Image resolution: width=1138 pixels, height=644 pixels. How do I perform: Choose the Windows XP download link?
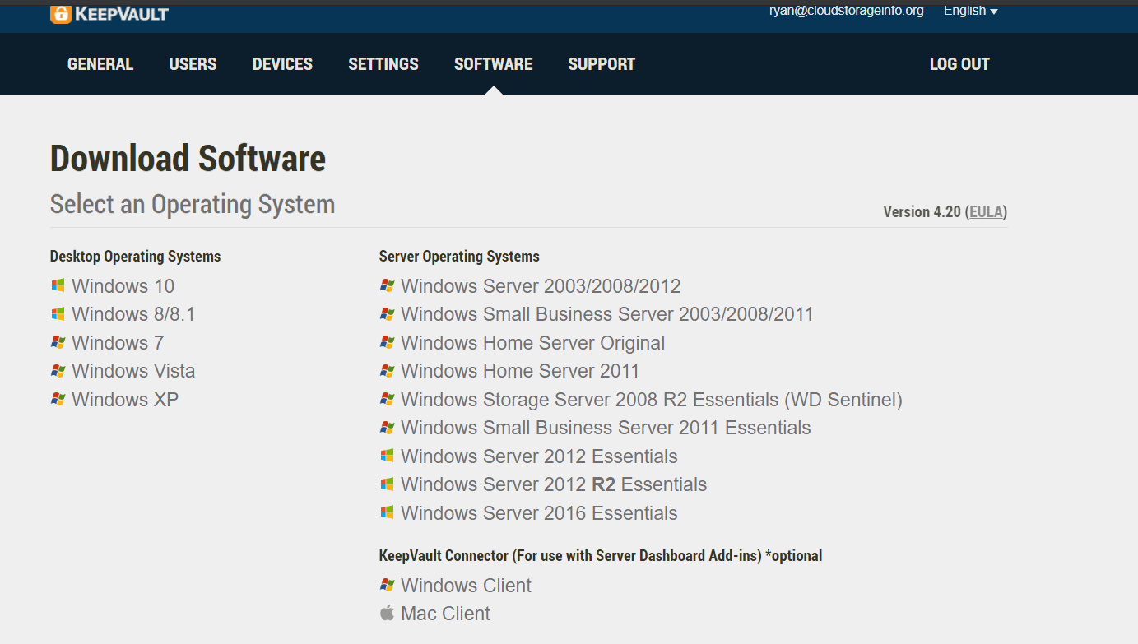click(x=125, y=400)
